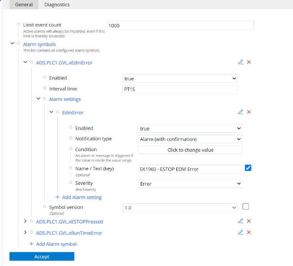293x266 pixels.
Task: Click the circle marker beside Severity
Action: tap(71, 182)
